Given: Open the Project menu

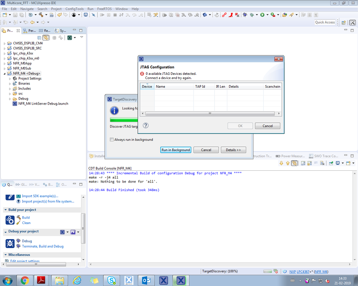Looking at the screenshot, I should click(56, 9).
